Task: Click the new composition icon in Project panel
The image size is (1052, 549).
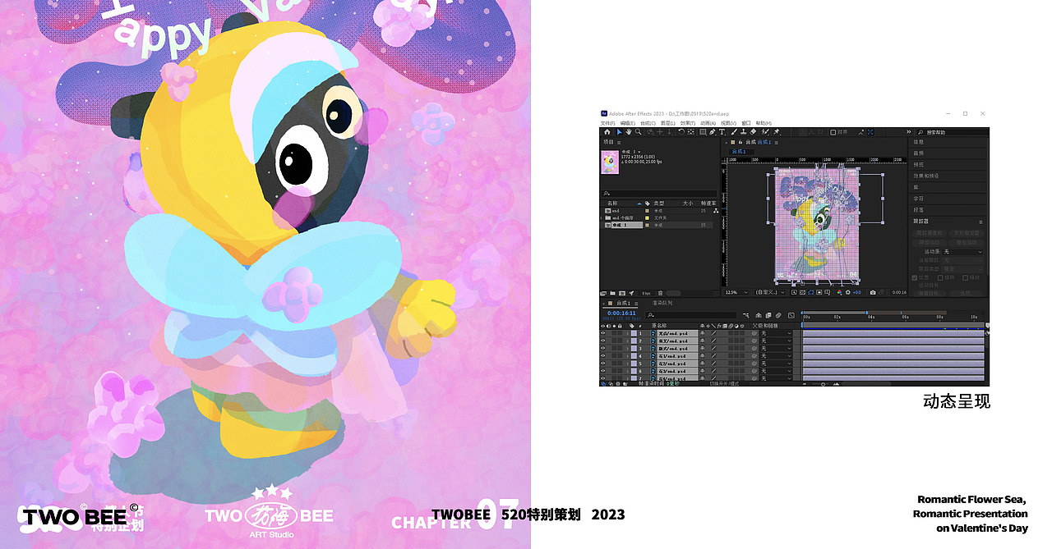Action: pyautogui.click(x=621, y=293)
